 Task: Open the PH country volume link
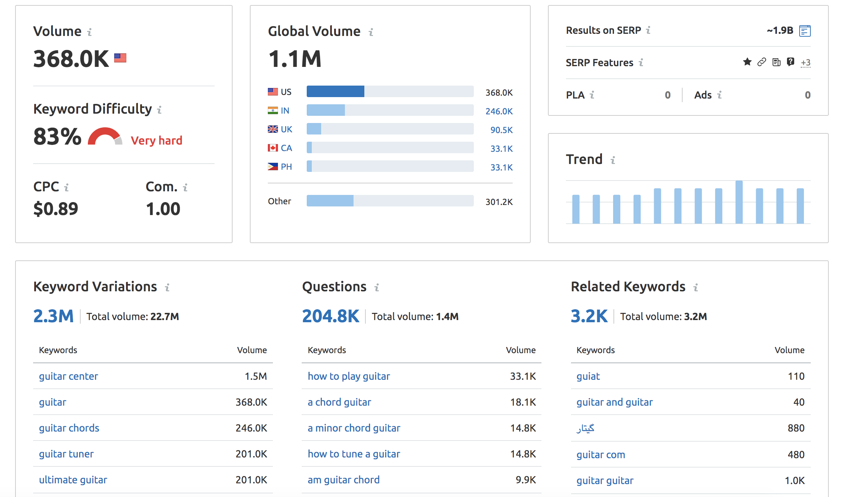coord(287,167)
